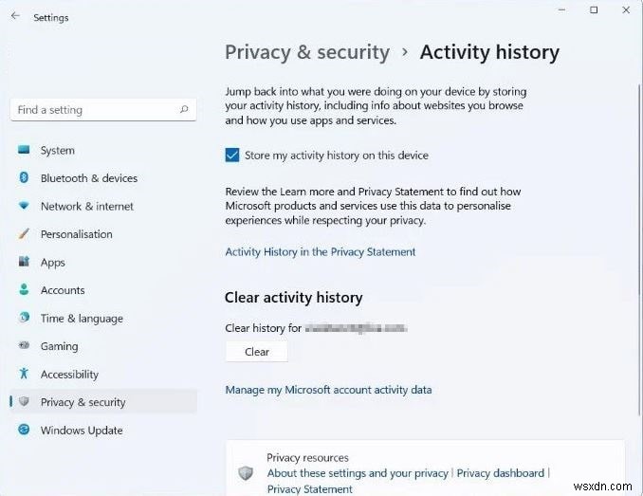Click the Bluetooth icon in the sidebar
The height and width of the screenshot is (496, 643).
coord(24,177)
